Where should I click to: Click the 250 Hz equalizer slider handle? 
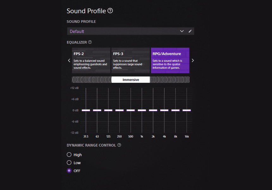tap(119, 110)
